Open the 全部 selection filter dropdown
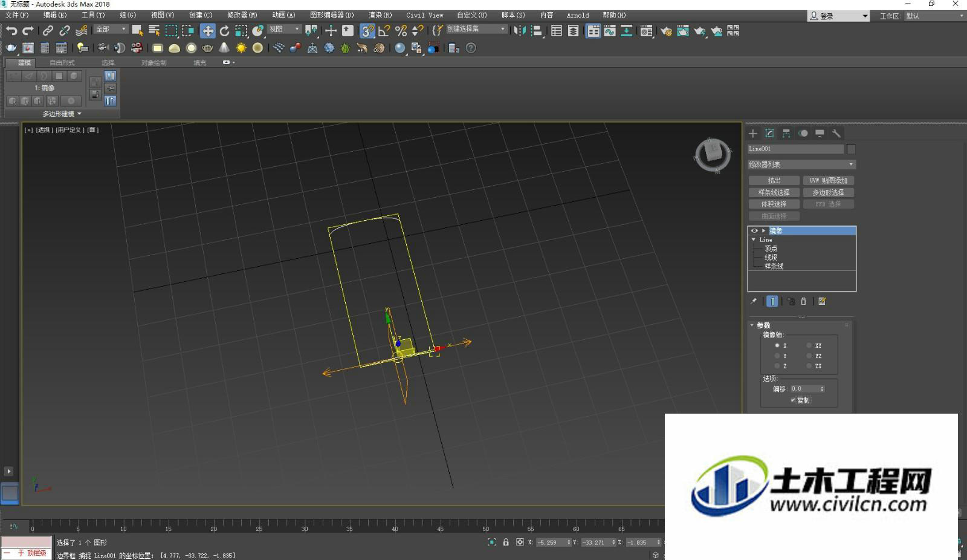967x560 pixels. 111,29
